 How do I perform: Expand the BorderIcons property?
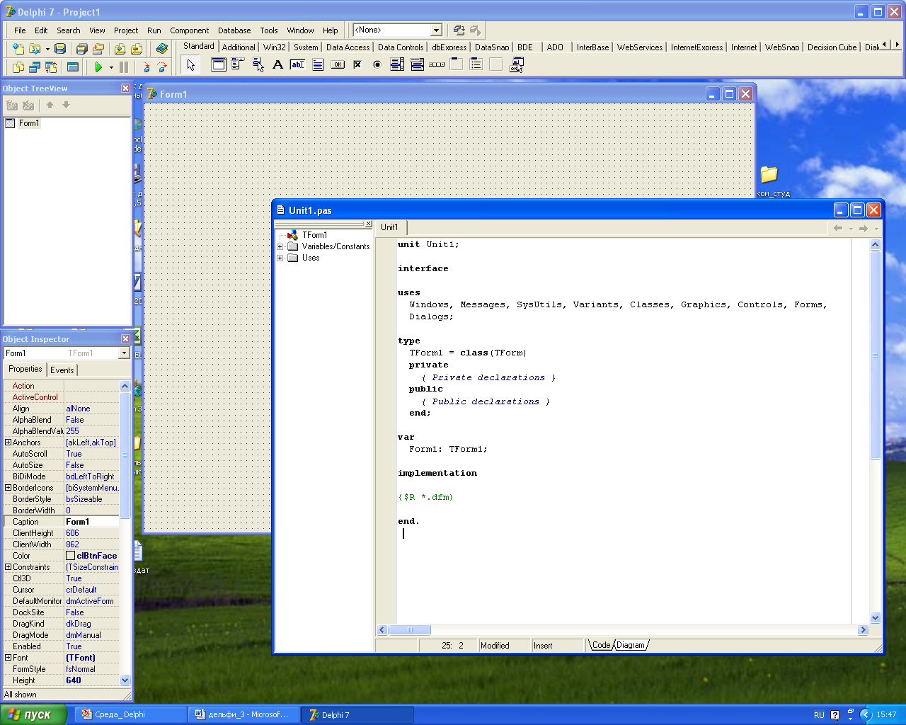8,488
